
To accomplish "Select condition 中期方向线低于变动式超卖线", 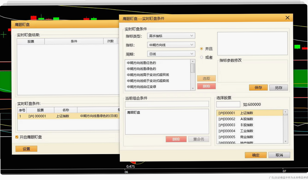I will click(x=158, y=81).
